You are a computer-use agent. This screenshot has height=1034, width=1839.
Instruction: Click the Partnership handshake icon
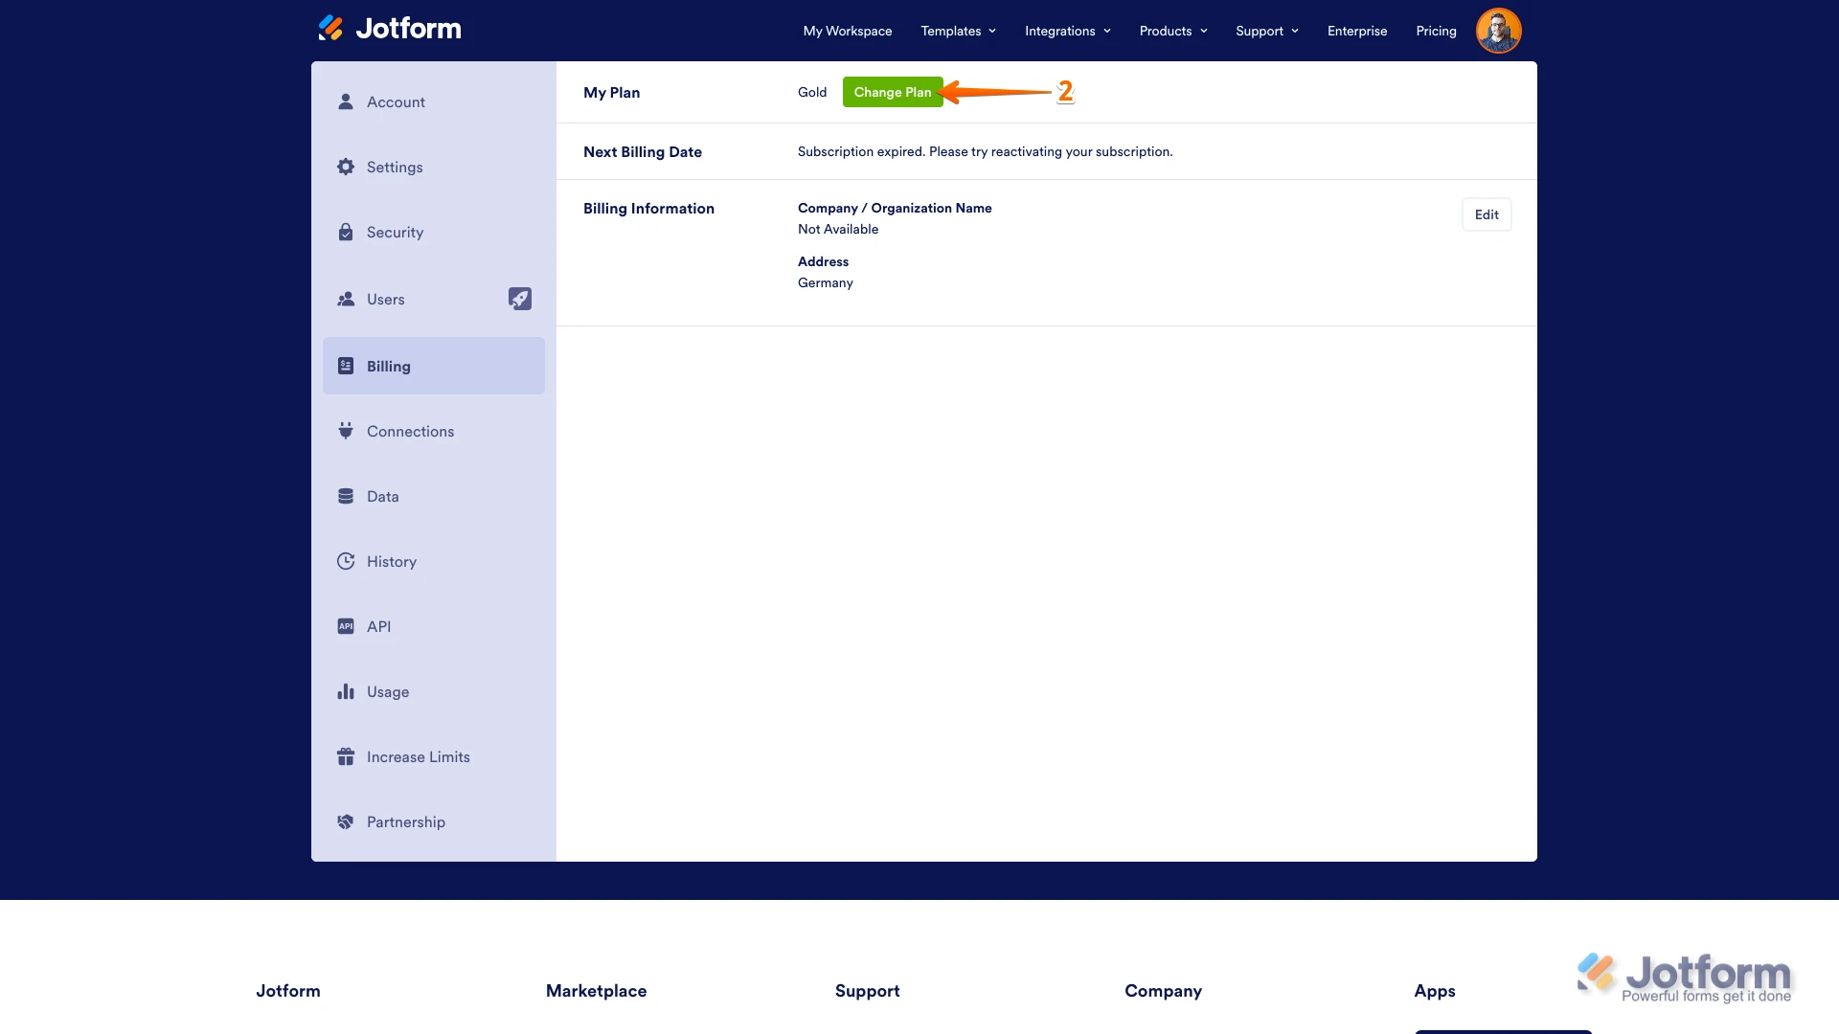346,821
